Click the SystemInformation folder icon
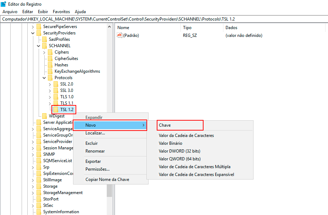328x215 pixels. tap(39, 212)
